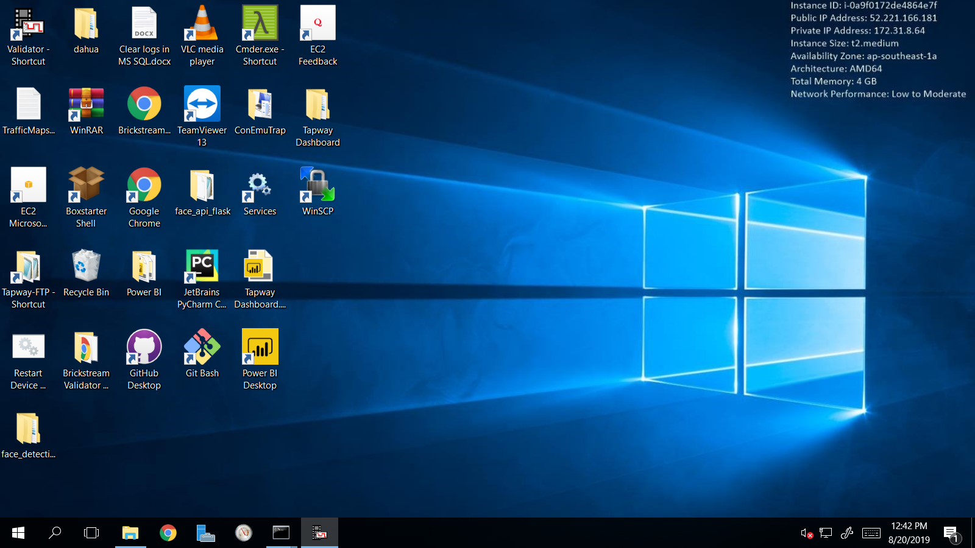The image size is (975, 548).
Task: Open the network status tray icon
Action: tap(826, 533)
